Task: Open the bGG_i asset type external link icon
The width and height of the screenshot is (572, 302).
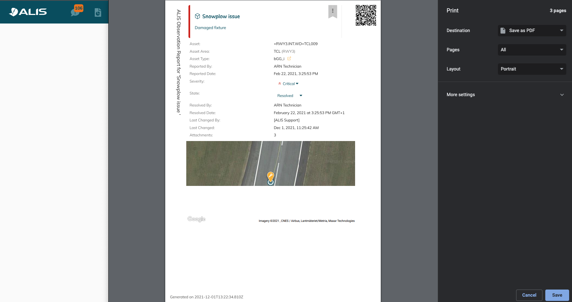Action: click(x=289, y=59)
